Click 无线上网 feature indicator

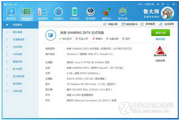[82, 39]
